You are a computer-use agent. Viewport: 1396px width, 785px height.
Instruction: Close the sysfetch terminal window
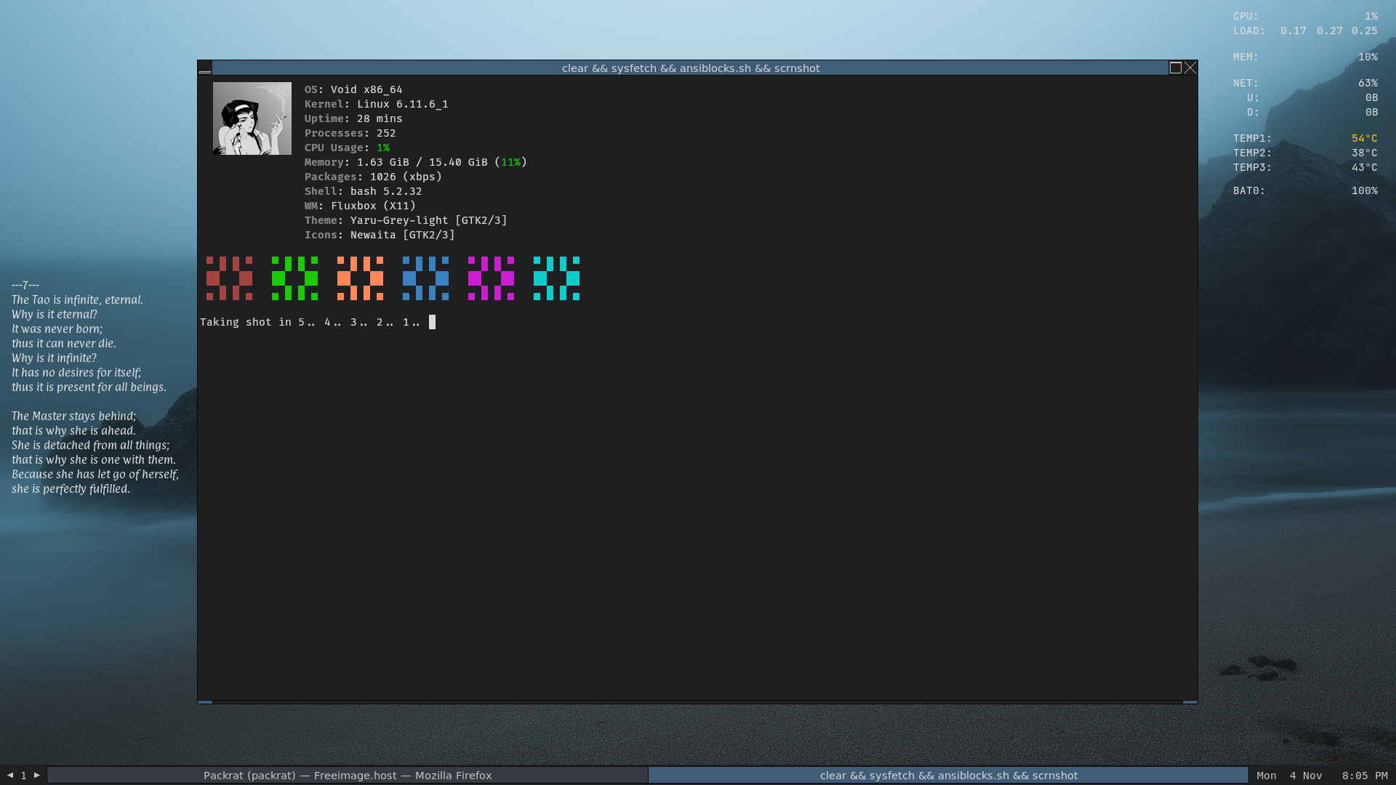click(x=1190, y=68)
